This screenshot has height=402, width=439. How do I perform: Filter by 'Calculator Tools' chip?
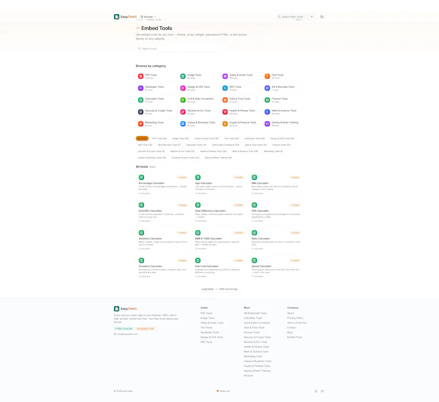coord(196,145)
